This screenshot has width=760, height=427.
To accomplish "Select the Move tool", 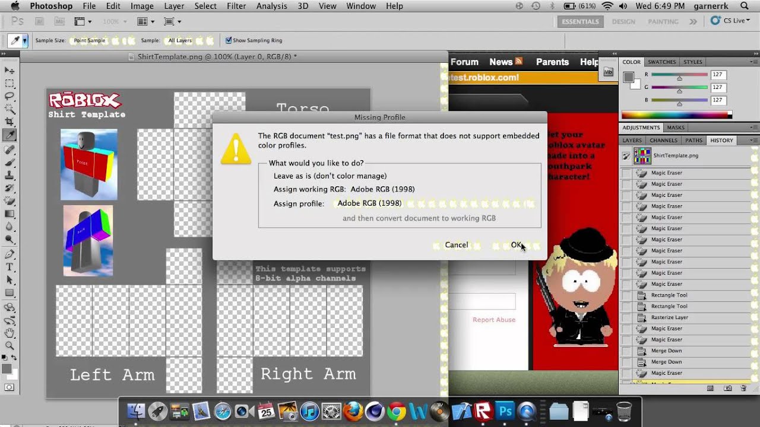I will click(x=9, y=71).
